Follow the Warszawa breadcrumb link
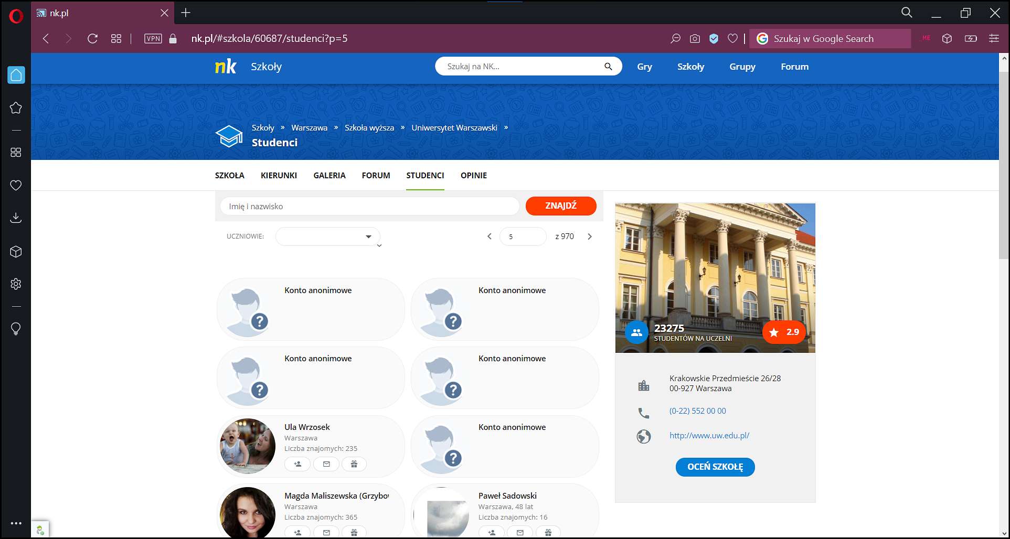 pos(309,127)
